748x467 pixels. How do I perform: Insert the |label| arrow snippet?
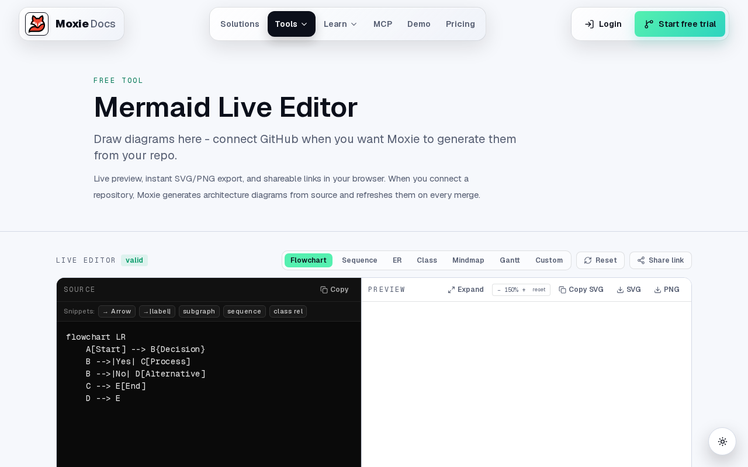(157, 311)
